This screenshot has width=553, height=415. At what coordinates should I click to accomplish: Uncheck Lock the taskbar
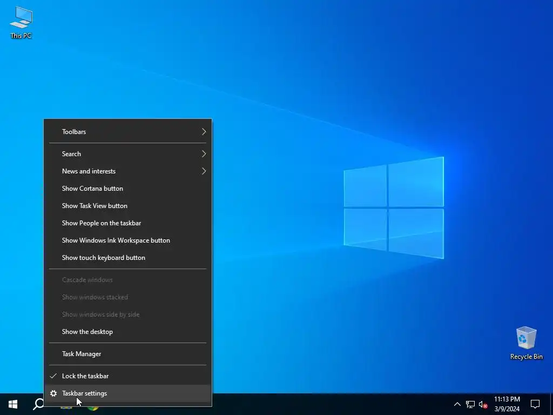pyautogui.click(x=127, y=376)
